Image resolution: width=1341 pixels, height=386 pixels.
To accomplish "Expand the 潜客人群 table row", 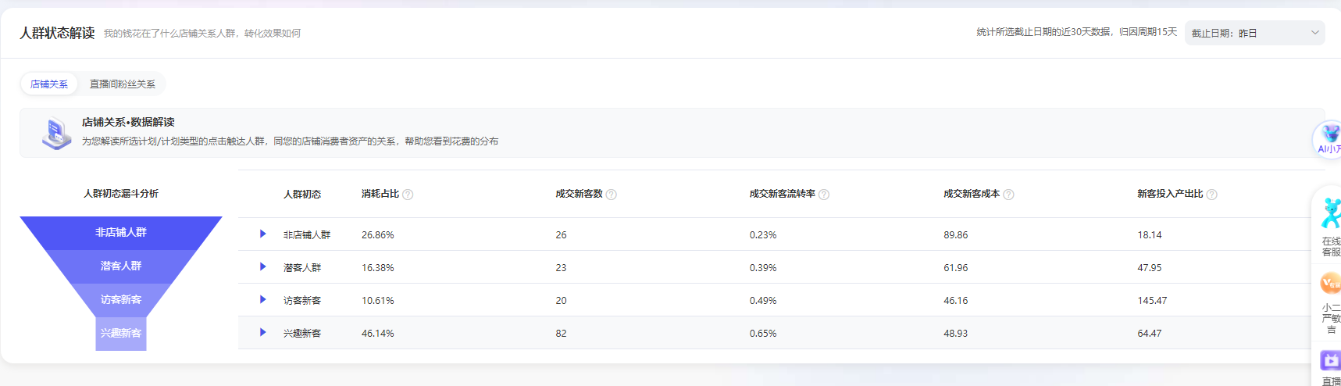I will coord(263,266).
